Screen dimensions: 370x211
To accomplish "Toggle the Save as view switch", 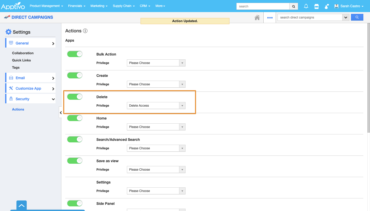I will (x=75, y=161).
